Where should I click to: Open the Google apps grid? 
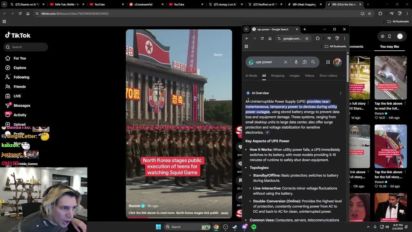pos(328,62)
